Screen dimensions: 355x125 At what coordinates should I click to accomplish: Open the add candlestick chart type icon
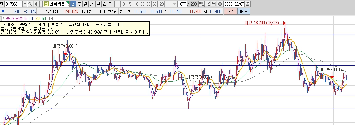point(201,4)
